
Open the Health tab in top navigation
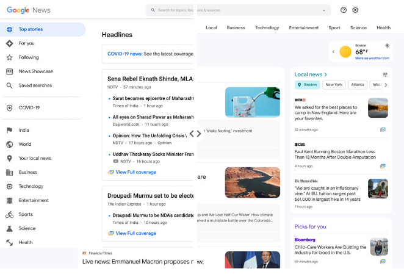(383, 28)
